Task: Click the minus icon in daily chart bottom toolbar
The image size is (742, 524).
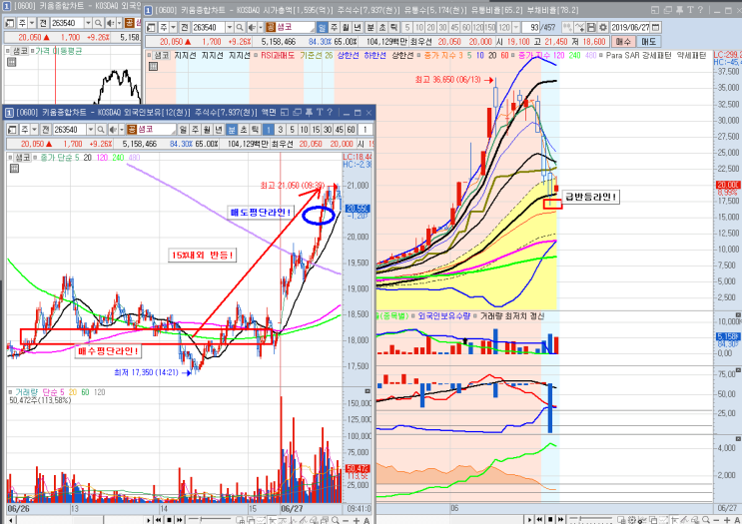Action: pyautogui.click(x=717, y=520)
